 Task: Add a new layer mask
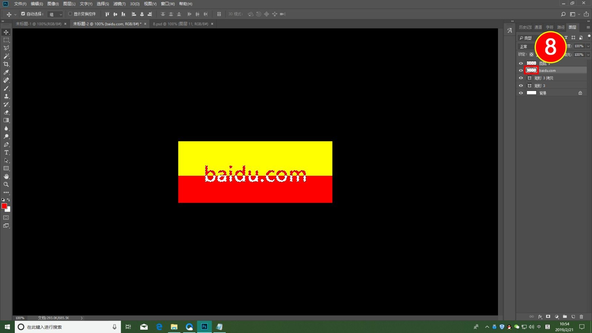tap(548, 317)
